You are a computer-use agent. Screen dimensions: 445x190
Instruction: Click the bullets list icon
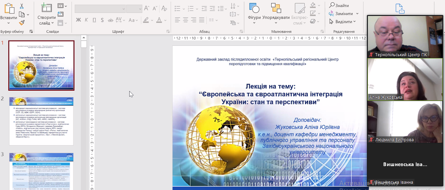177,9
